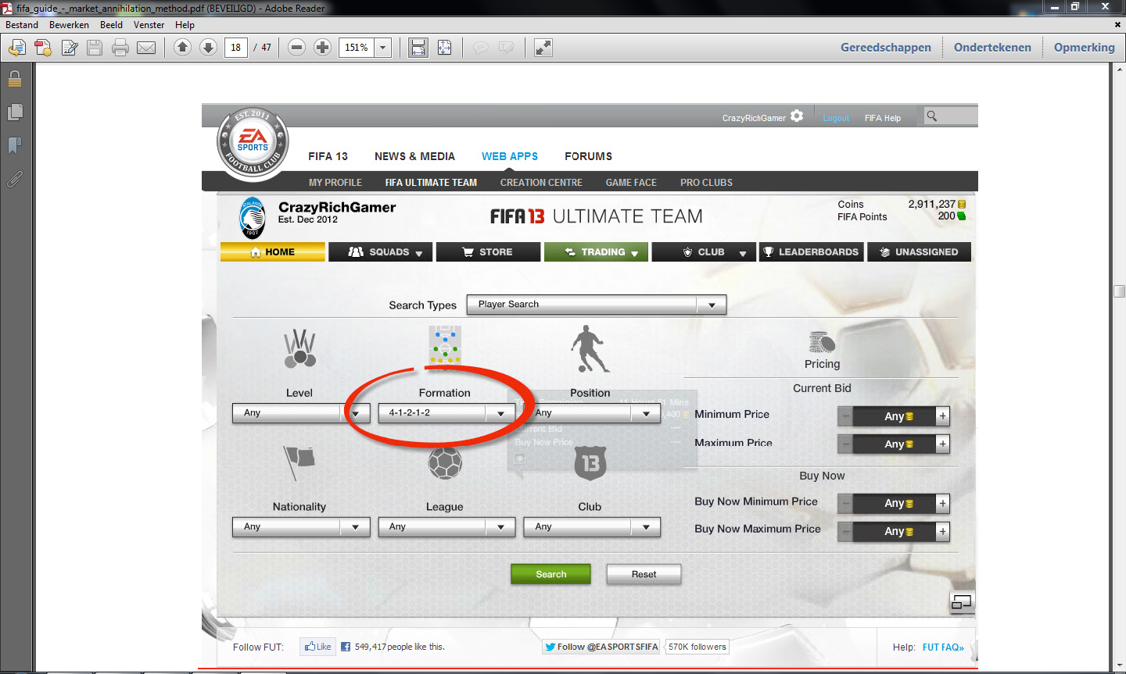This screenshot has width=1126, height=674.
Task: Show page thumbnails panel in sidebar
Action: click(15, 112)
